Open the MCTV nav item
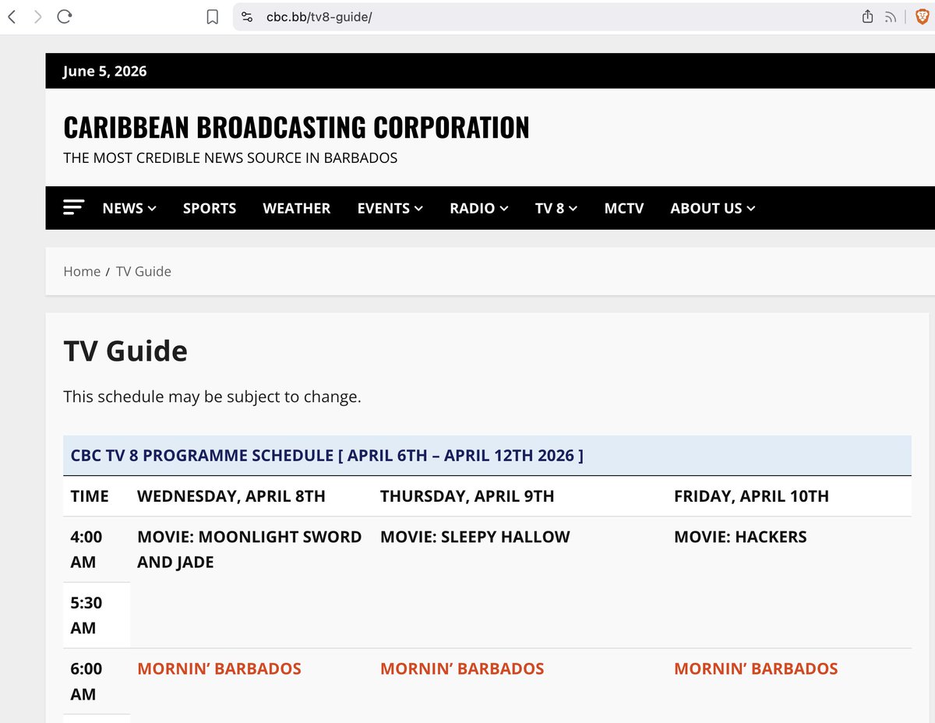935x723 pixels. pos(624,208)
